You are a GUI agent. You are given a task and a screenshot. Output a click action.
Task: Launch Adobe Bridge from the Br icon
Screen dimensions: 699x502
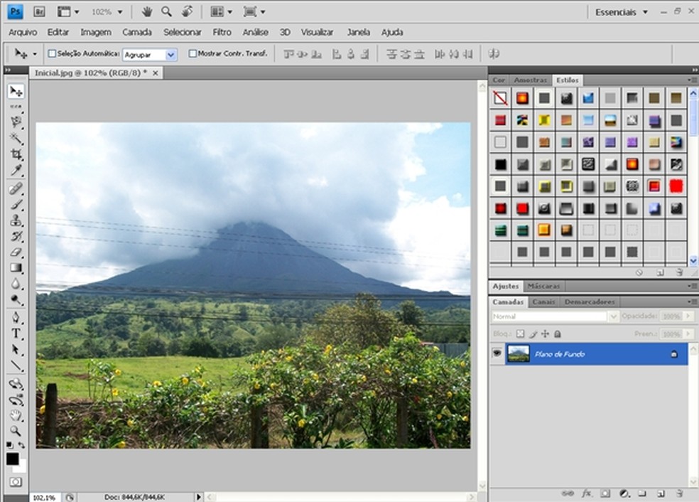pyautogui.click(x=40, y=12)
